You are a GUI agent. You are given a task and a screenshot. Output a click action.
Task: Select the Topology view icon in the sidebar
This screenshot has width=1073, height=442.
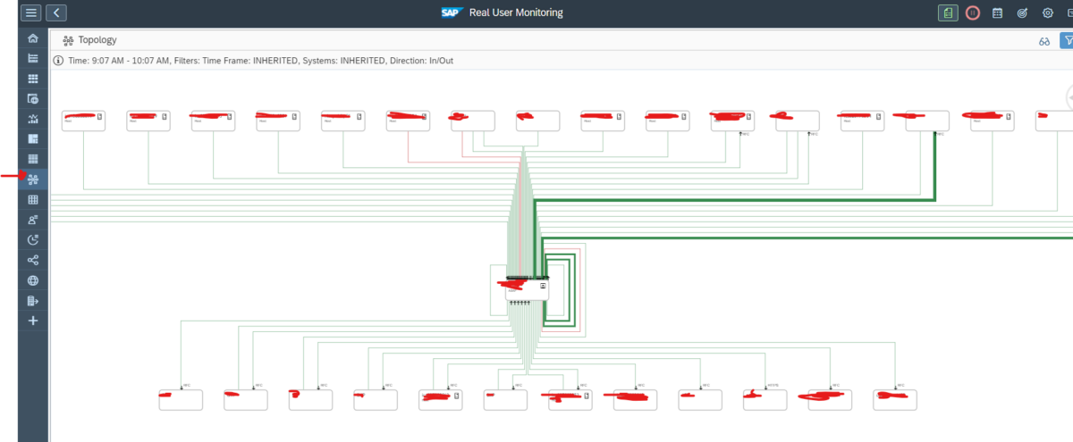(33, 179)
